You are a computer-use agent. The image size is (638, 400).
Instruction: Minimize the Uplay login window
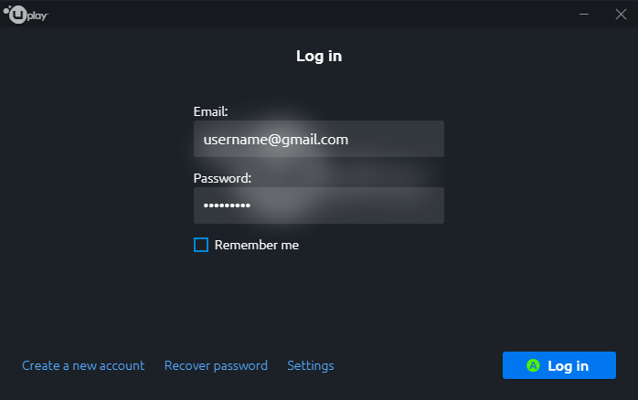584,15
